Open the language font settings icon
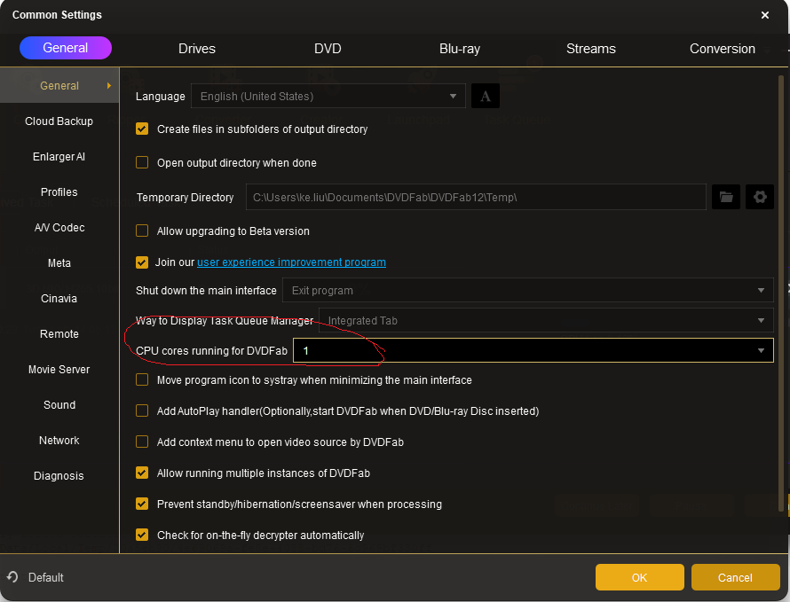The image size is (790, 602). pos(486,96)
